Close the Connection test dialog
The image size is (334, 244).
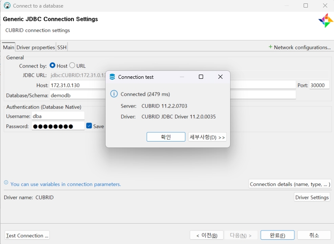coord(220,77)
